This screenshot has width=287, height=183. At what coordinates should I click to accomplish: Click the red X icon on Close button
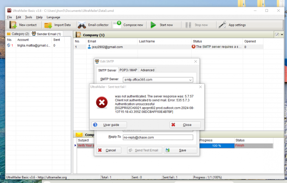(173, 125)
